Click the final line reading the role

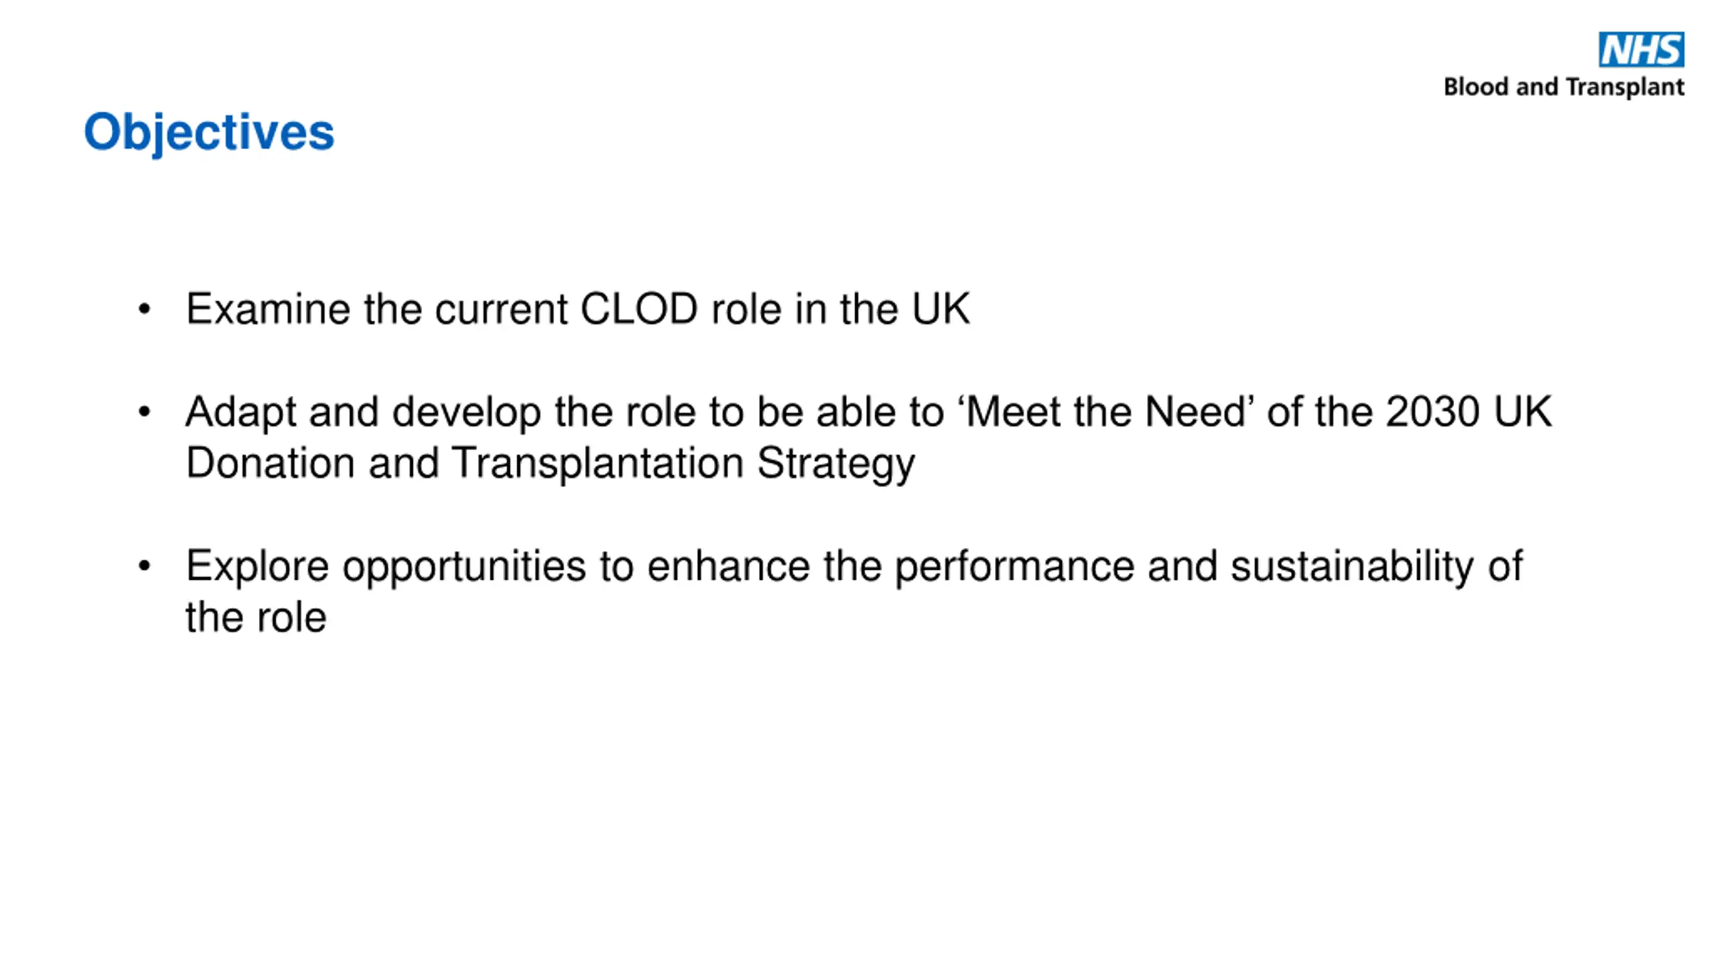click(256, 617)
